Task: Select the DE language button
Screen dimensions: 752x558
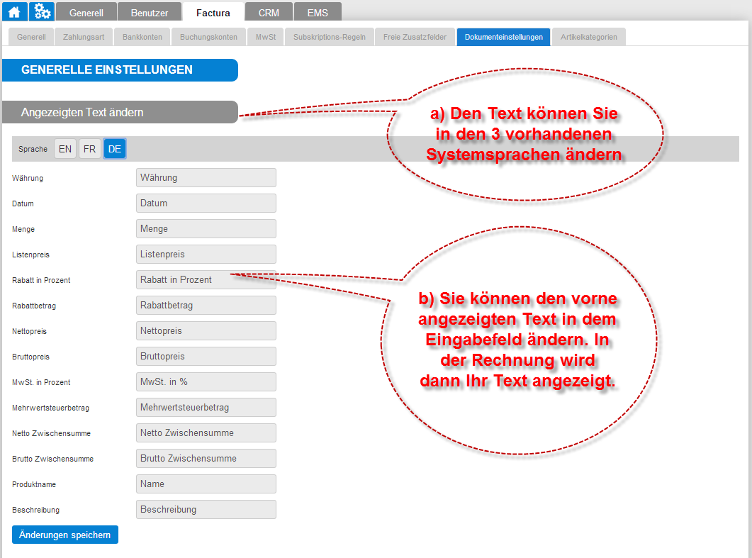Action: tap(115, 149)
